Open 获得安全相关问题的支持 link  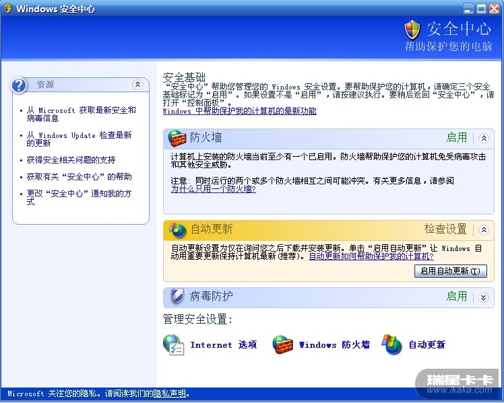71,160
